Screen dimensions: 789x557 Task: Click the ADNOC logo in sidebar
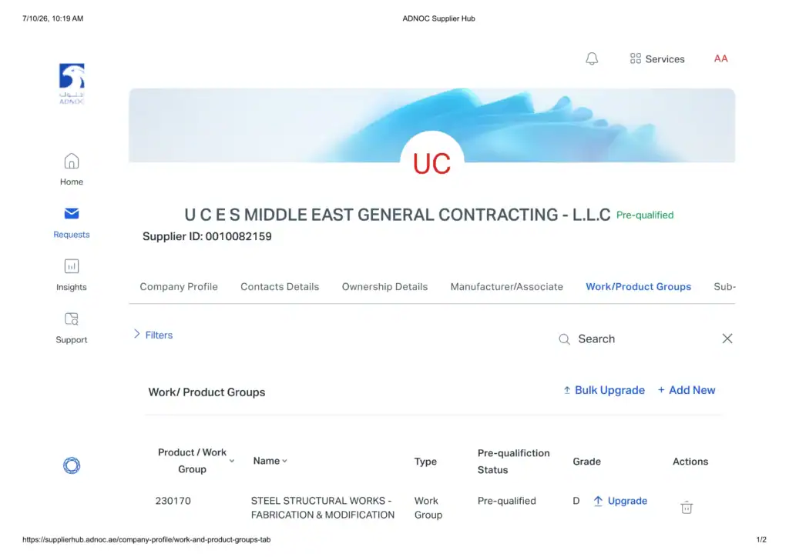pos(72,83)
